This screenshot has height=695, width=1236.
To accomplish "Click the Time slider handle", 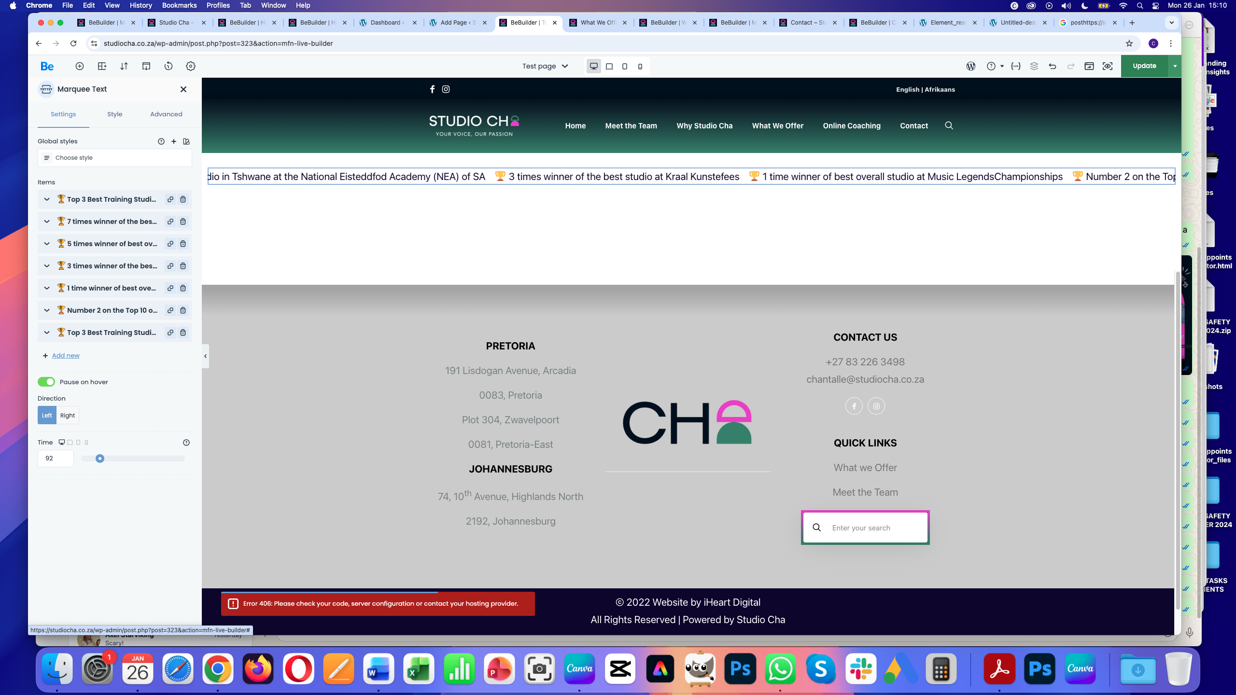I will (100, 459).
